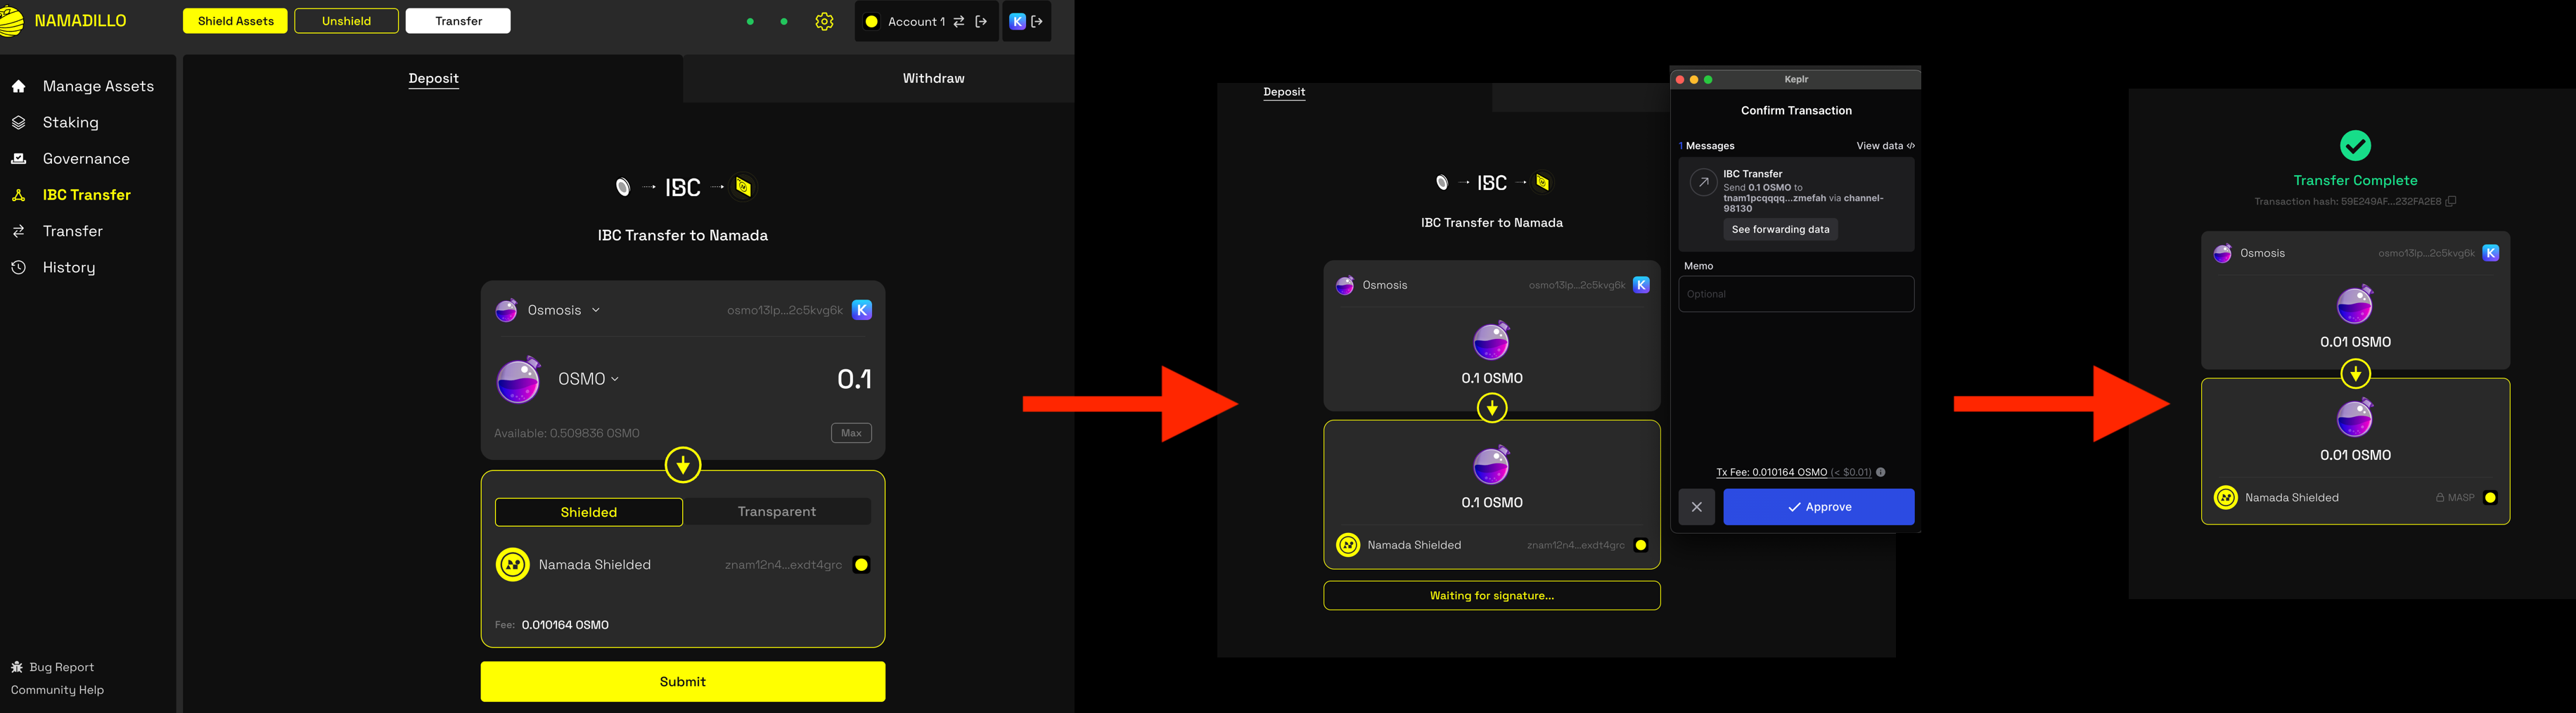Click the Account 1 label
This screenshot has height=713, width=2576.
coord(916,21)
